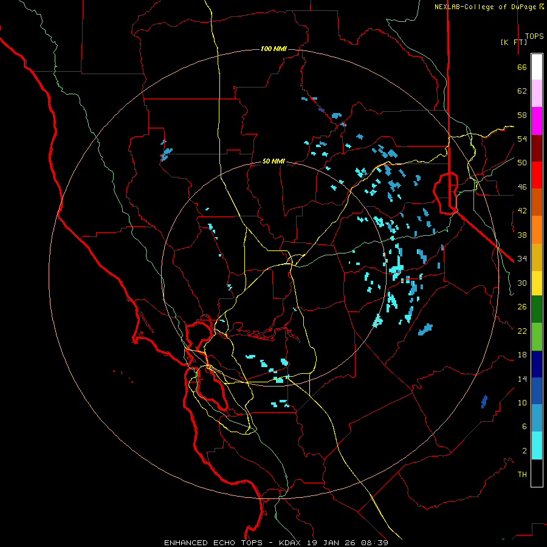Click the medium blue swatch between 14 and 10
The image size is (547, 547).
coord(537,391)
